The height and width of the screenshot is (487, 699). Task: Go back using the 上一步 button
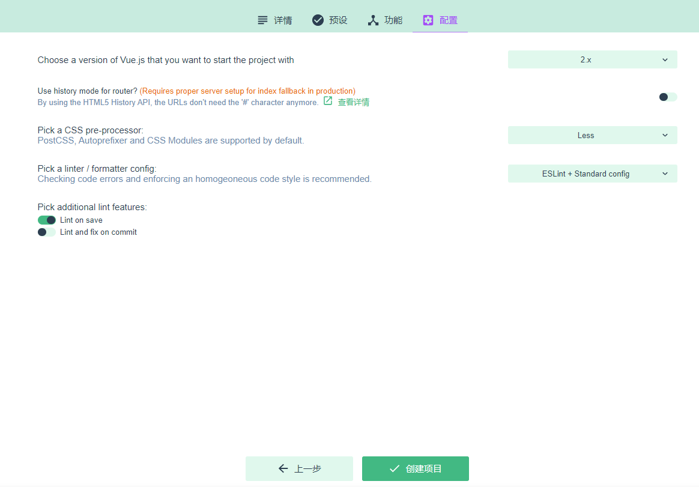(299, 468)
